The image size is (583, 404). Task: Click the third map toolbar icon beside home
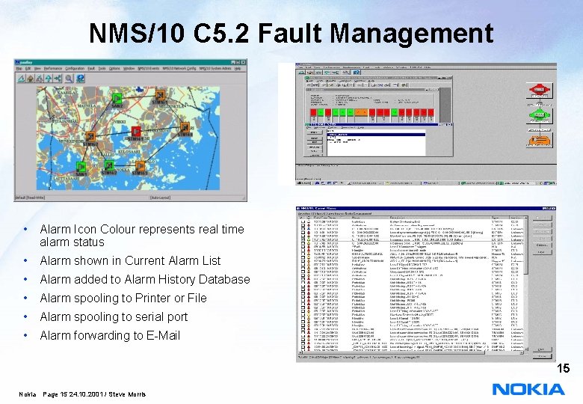pos(40,79)
